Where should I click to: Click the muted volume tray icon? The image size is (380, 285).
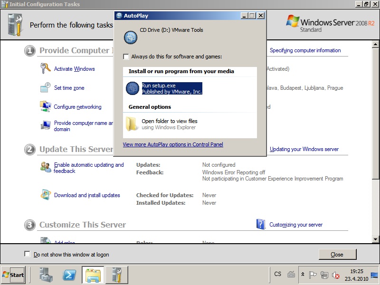click(x=336, y=275)
